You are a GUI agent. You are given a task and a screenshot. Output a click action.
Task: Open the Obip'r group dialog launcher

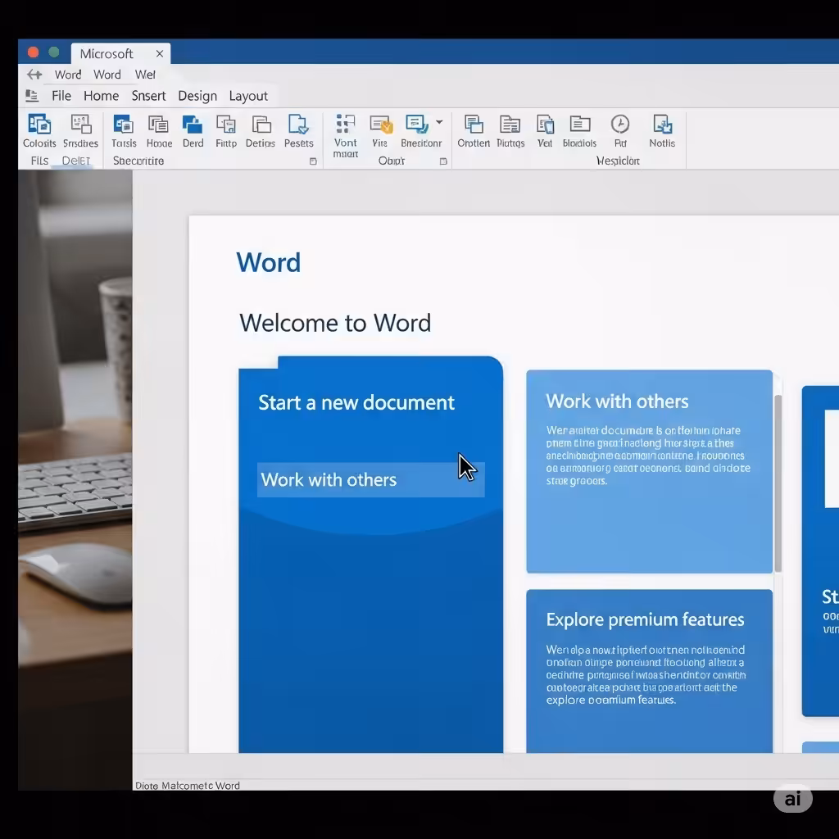point(443,161)
